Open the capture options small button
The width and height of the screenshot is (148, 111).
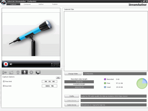click(x=58, y=78)
